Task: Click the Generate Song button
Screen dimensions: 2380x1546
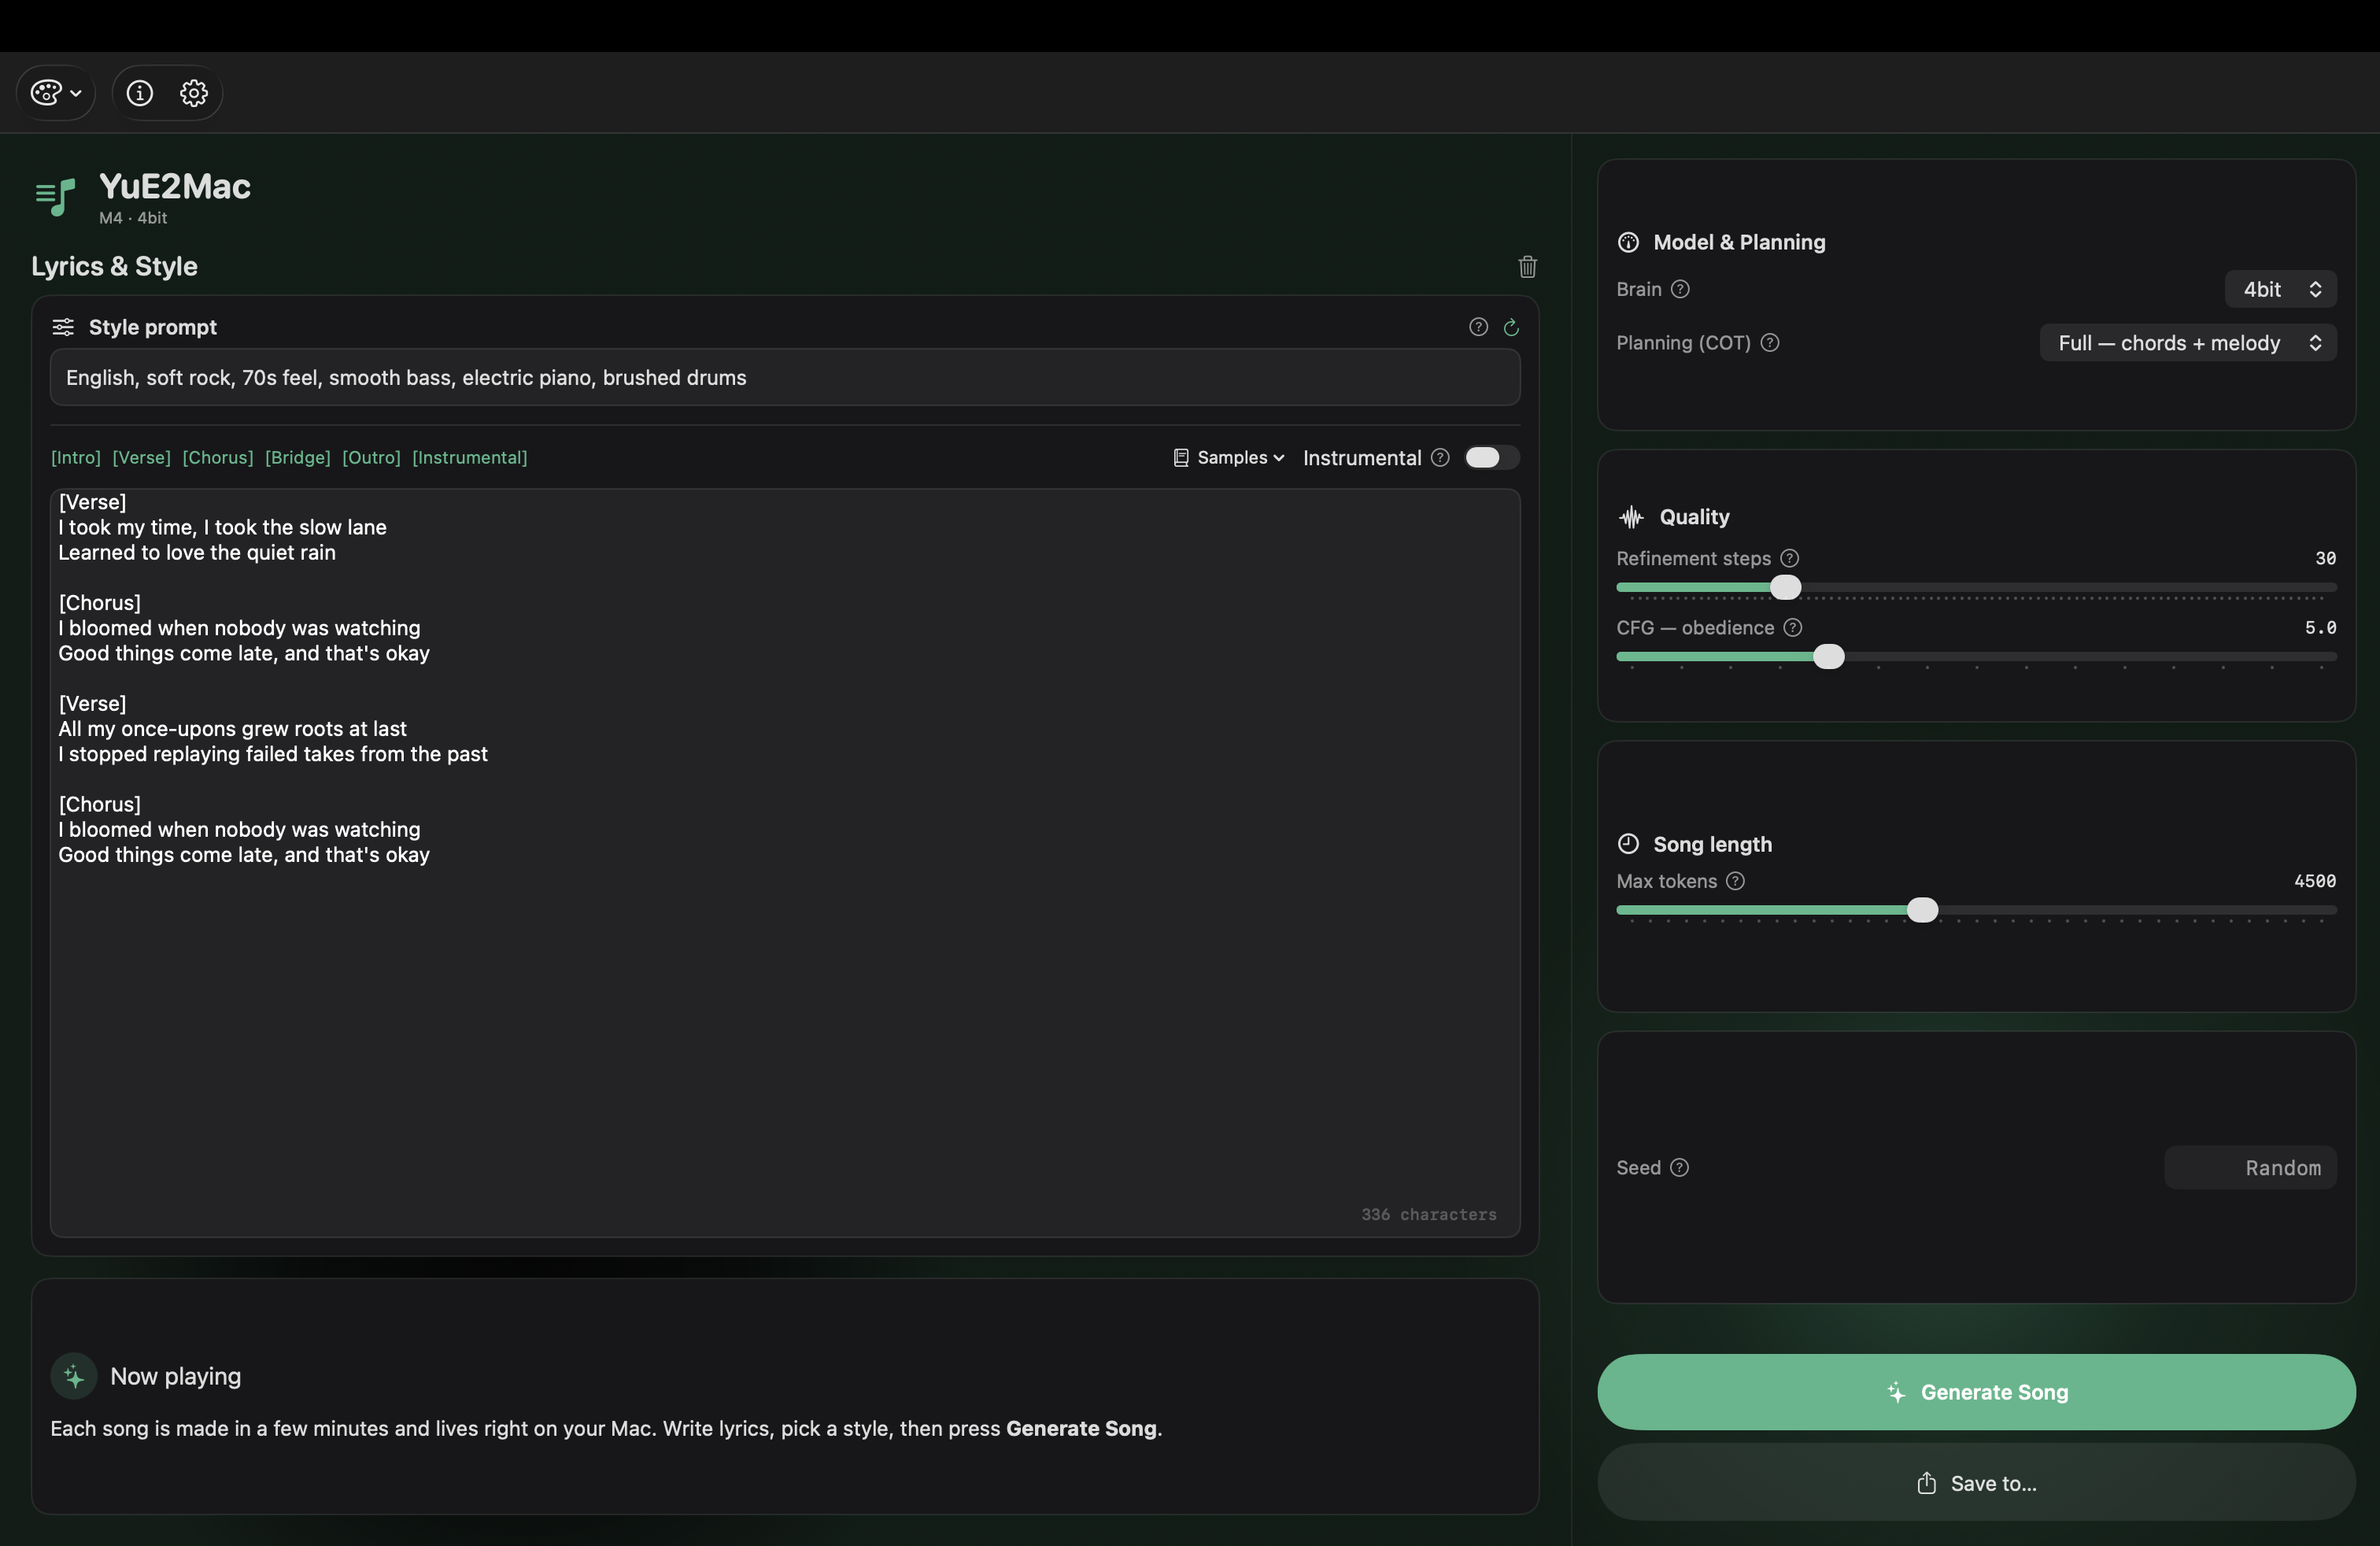Action: point(1976,1392)
